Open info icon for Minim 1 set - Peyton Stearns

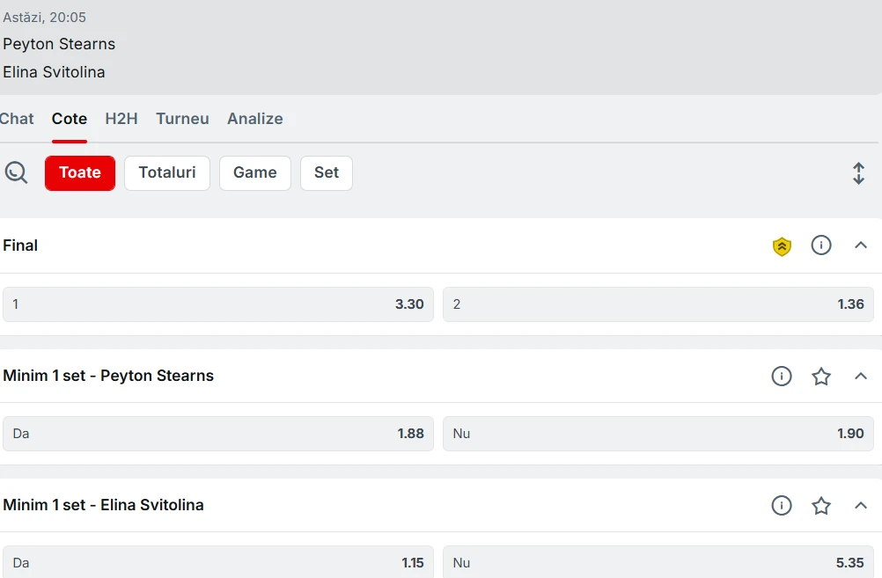[x=782, y=376]
